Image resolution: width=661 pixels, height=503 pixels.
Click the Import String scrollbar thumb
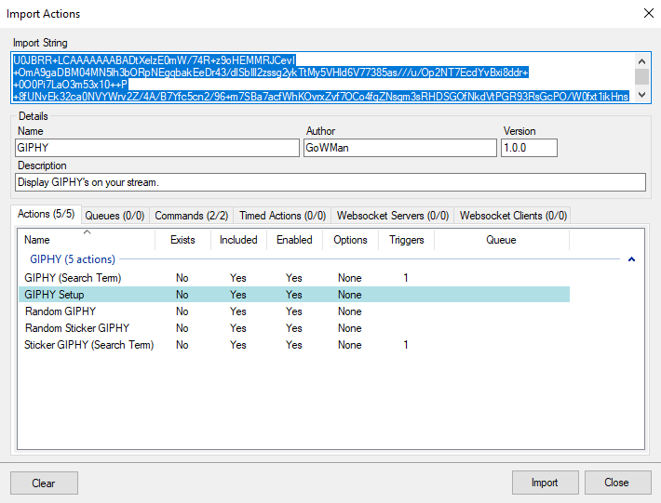[641, 77]
